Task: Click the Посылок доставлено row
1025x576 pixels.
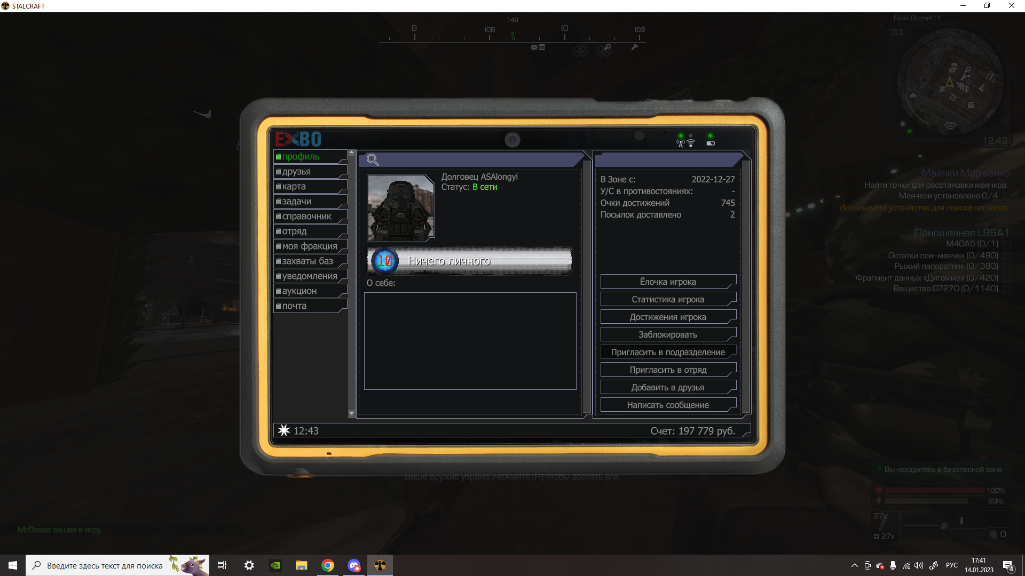Action: [x=667, y=214]
